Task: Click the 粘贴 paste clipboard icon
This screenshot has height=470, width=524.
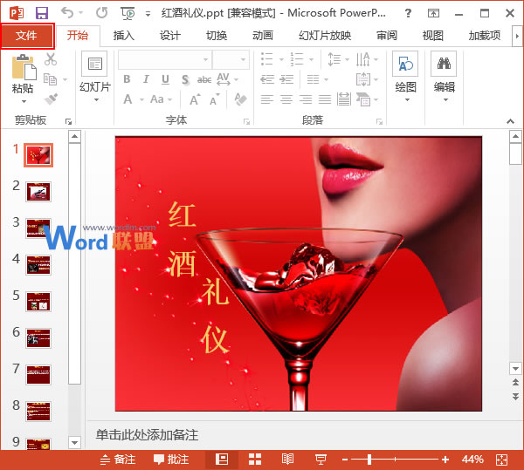Action: click(x=24, y=67)
